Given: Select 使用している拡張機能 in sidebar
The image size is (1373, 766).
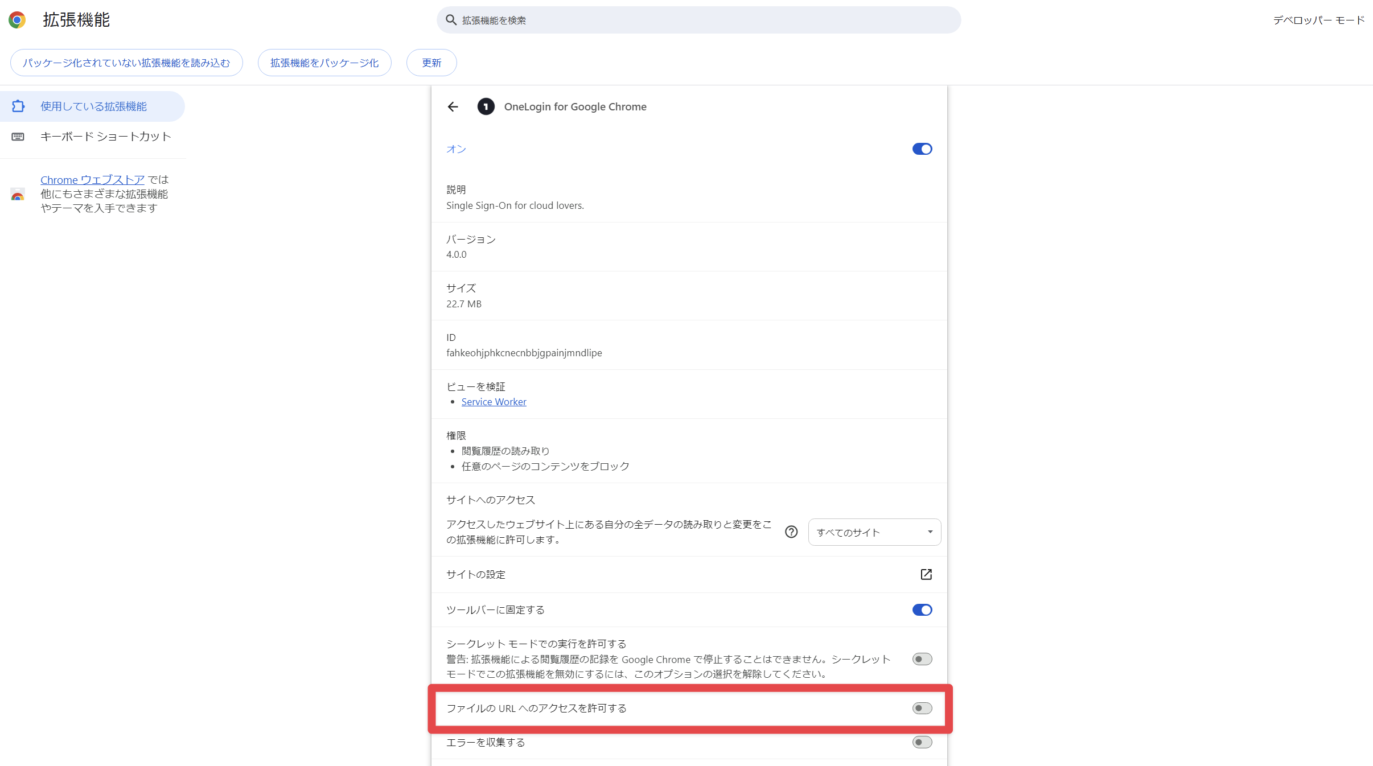Looking at the screenshot, I should [x=92, y=106].
